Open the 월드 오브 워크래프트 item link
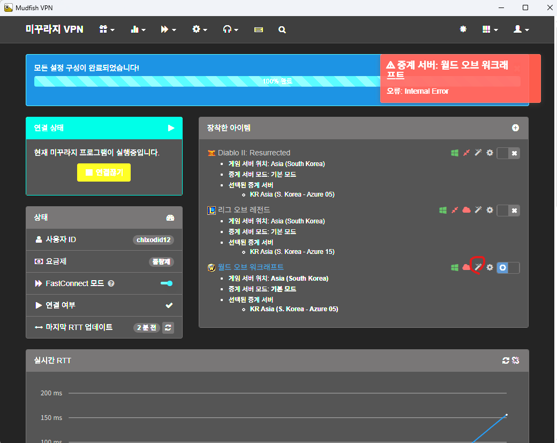The image size is (557, 443). (x=250, y=267)
